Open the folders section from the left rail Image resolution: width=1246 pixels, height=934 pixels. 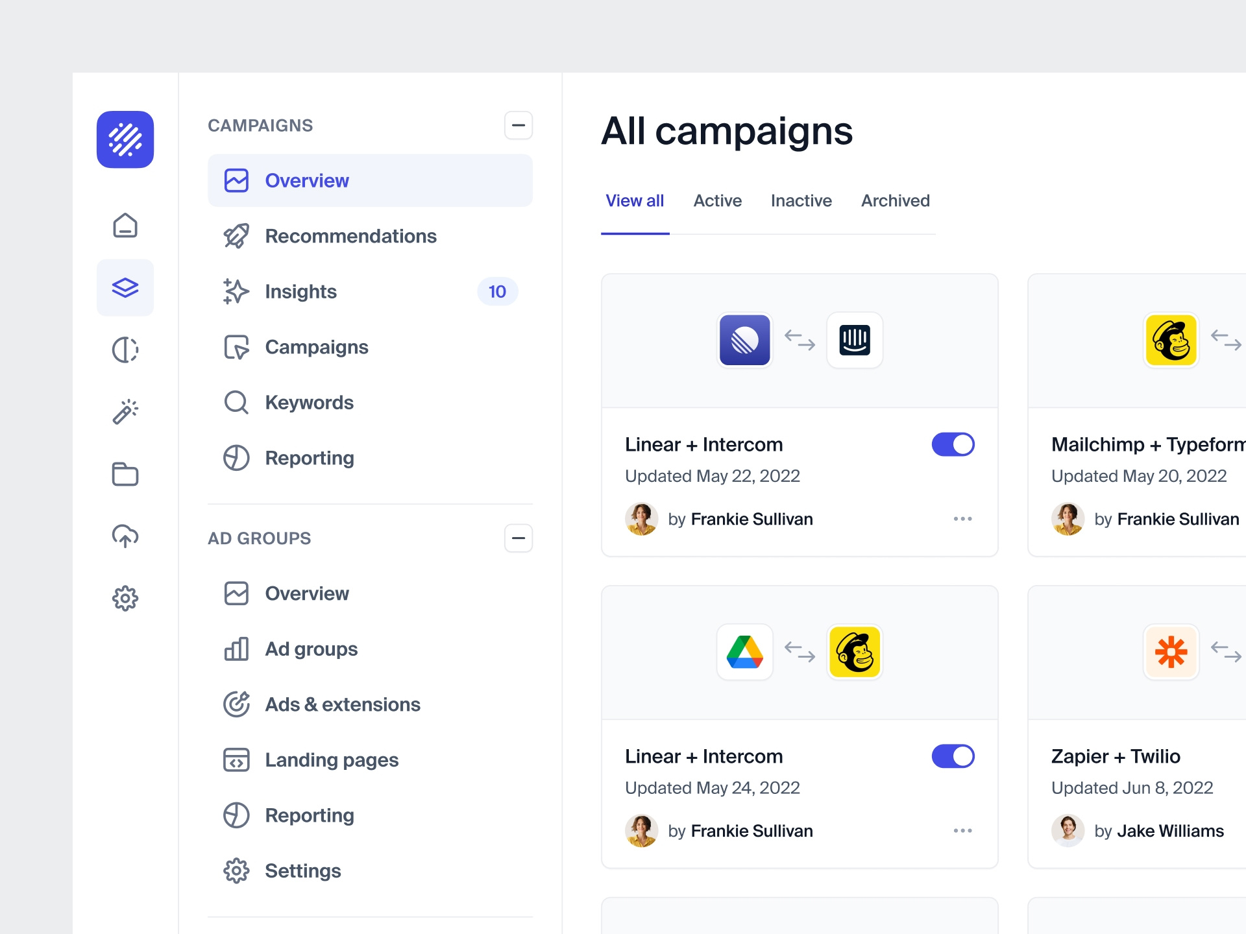125,474
